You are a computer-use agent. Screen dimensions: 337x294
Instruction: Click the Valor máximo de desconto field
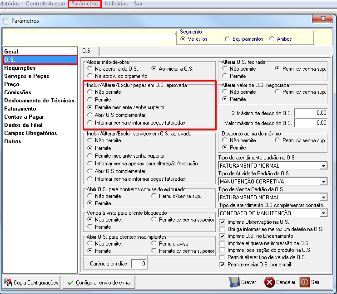point(311,123)
